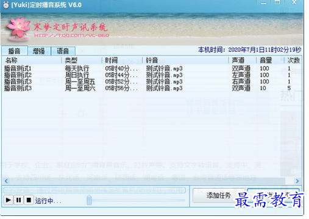Click the alarm clock icon in title bar

(5, 5)
